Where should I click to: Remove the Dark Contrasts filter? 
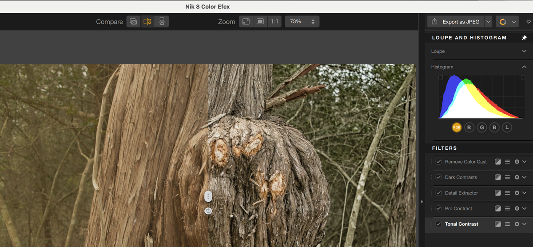pyautogui.click(x=517, y=177)
